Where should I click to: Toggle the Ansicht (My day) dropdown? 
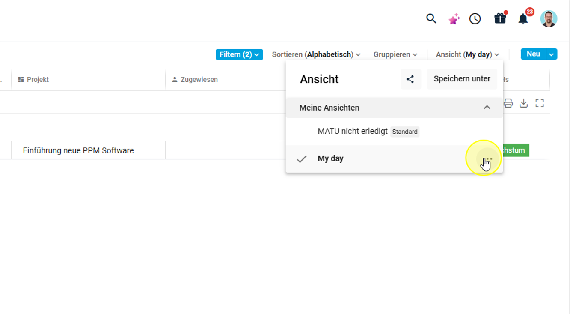[x=467, y=54]
